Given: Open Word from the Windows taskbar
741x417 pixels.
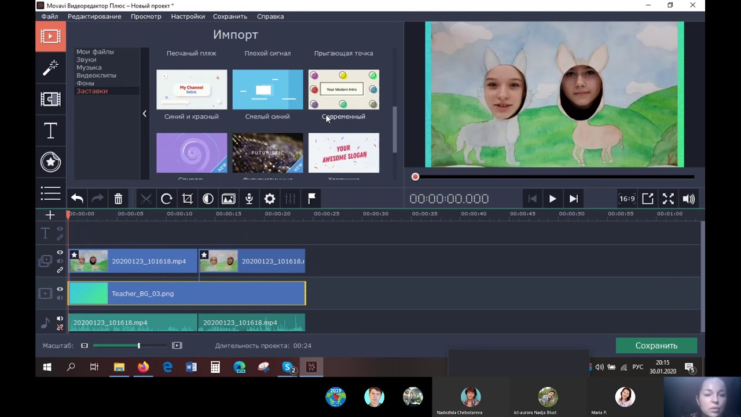Looking at the screenshot, I should (191, 367).
